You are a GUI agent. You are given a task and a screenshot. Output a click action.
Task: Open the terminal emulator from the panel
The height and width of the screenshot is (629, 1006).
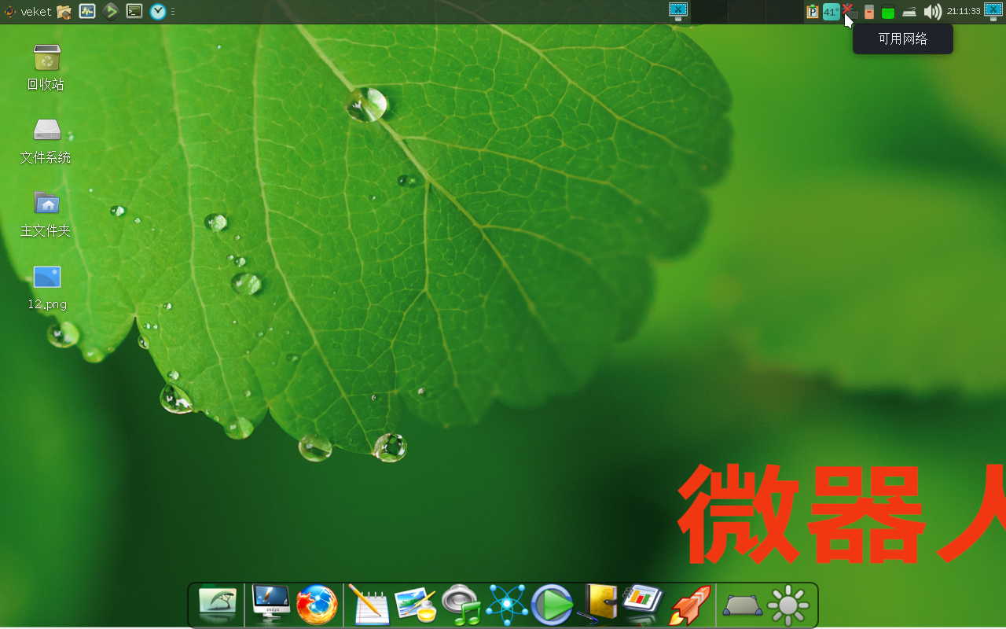[134, 11]
